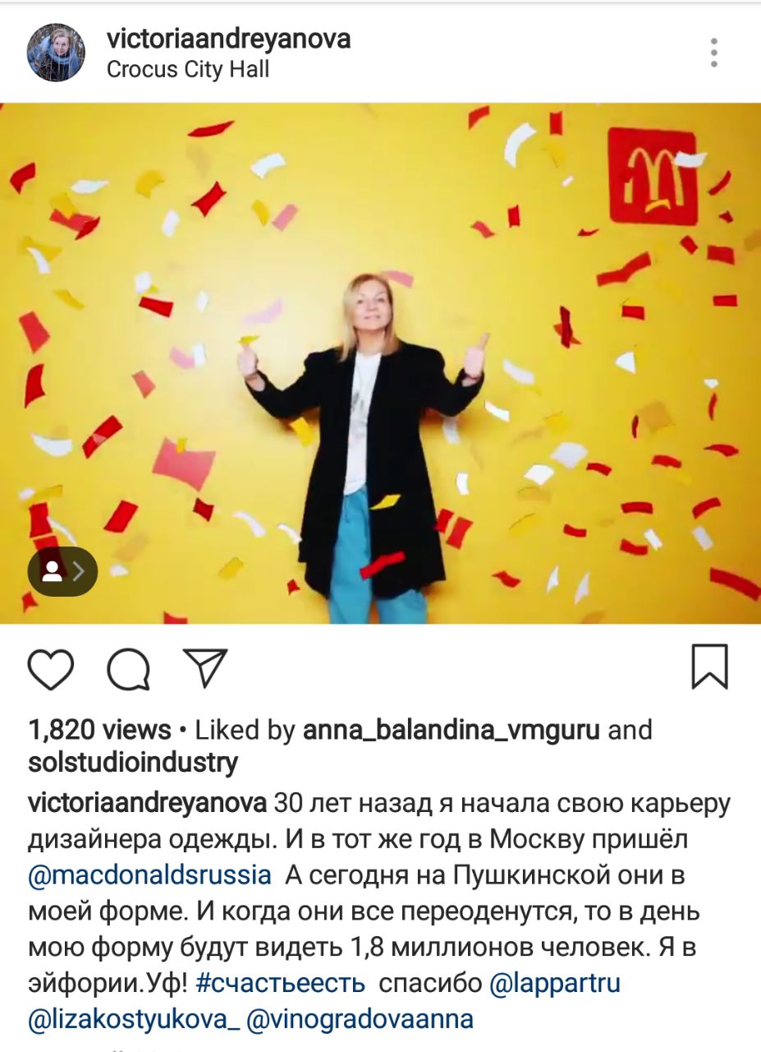This screenshot has width=761, height=1052.
Task: Open the @macdonaldsrussia mention
Action: [x=149, y=875]
